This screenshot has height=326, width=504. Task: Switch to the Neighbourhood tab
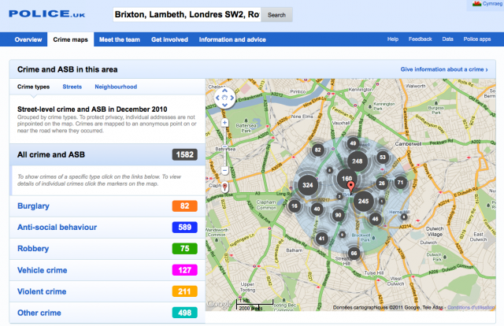pyautogui.click(x=116, y=87)
